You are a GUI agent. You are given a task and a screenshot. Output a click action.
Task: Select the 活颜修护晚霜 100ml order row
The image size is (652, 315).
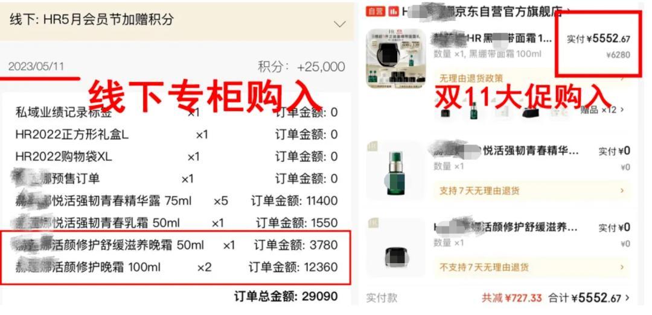coord(176,267)
